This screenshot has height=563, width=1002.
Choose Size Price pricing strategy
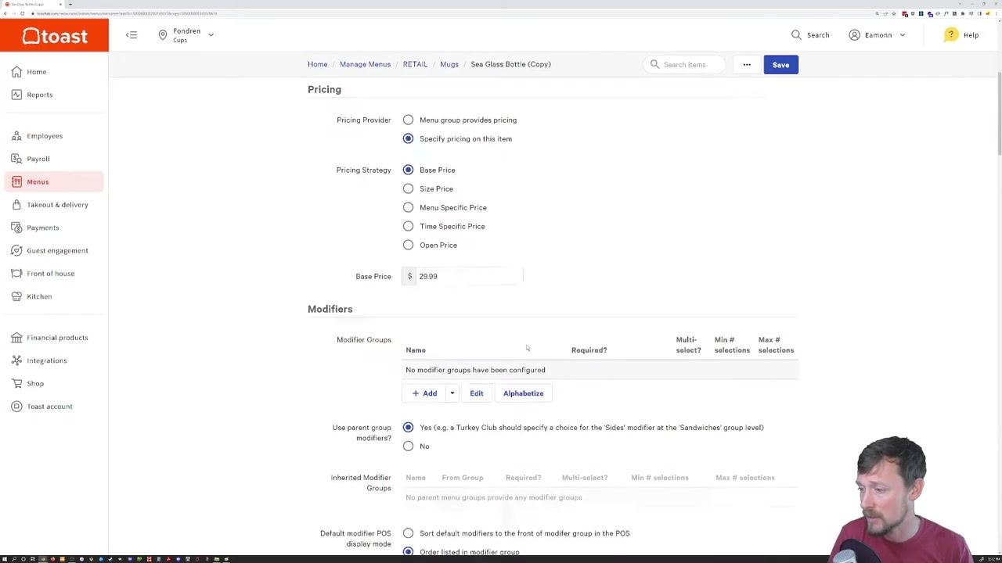click(408, 188)
